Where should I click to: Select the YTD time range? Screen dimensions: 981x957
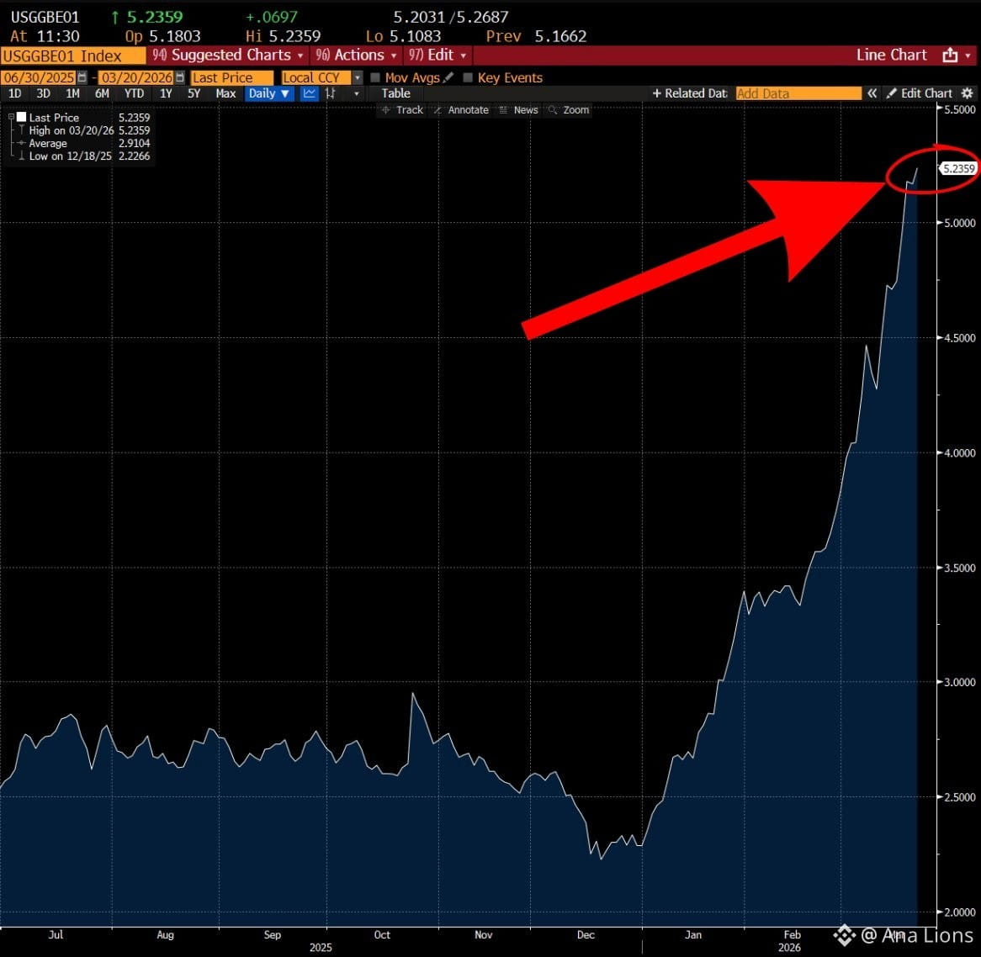[x=134, y=94]
